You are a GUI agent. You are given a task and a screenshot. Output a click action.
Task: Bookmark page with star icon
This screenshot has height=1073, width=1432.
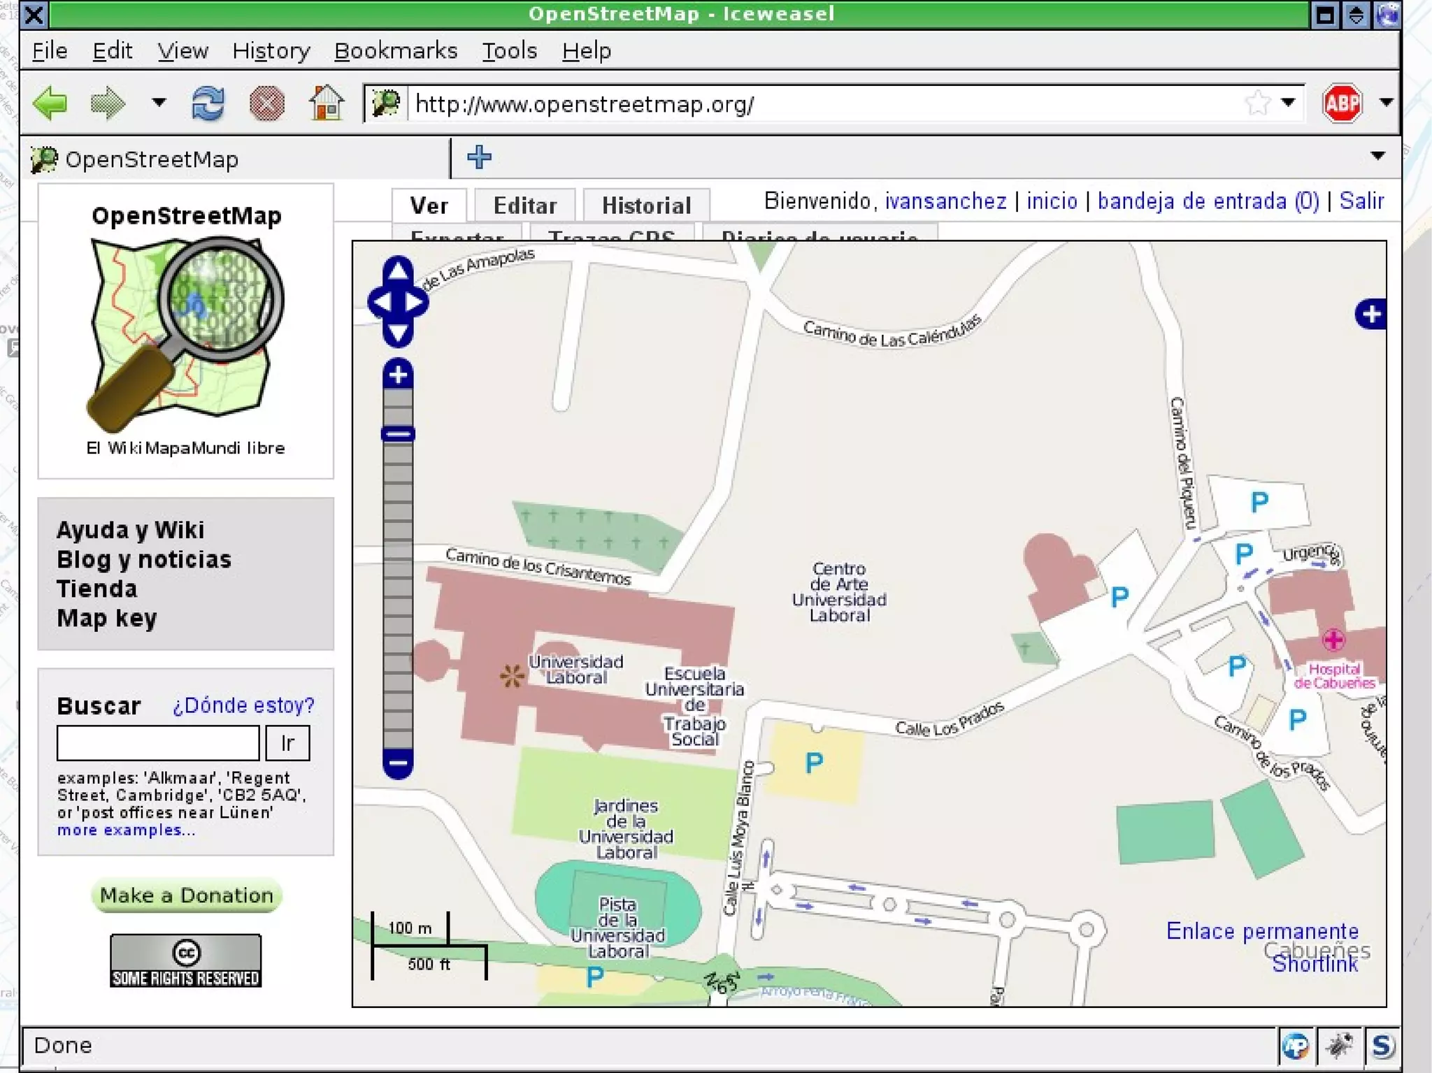1256,103
